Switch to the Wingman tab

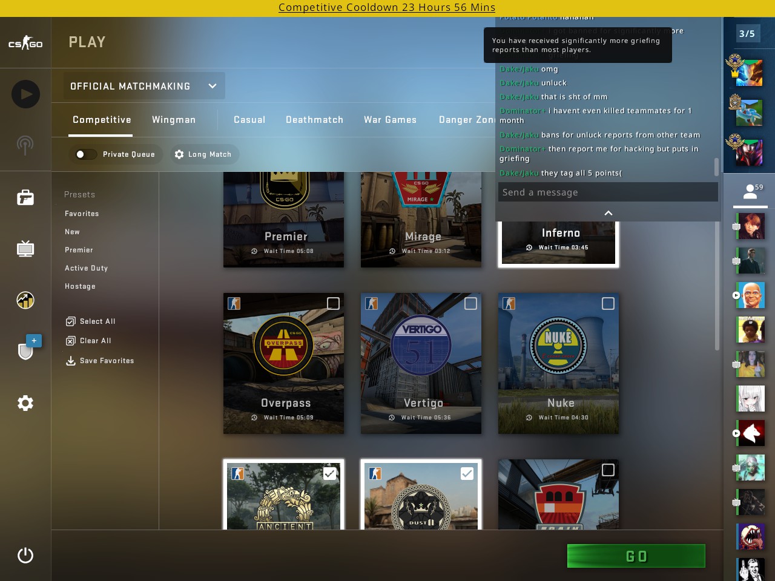click(x=174, y=120)
